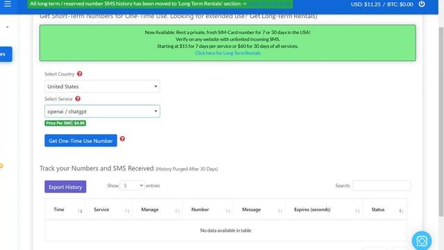This screenshot has width=444, height=250.
Task: Focus the table Search input field
Action: (x=382, y=185)
